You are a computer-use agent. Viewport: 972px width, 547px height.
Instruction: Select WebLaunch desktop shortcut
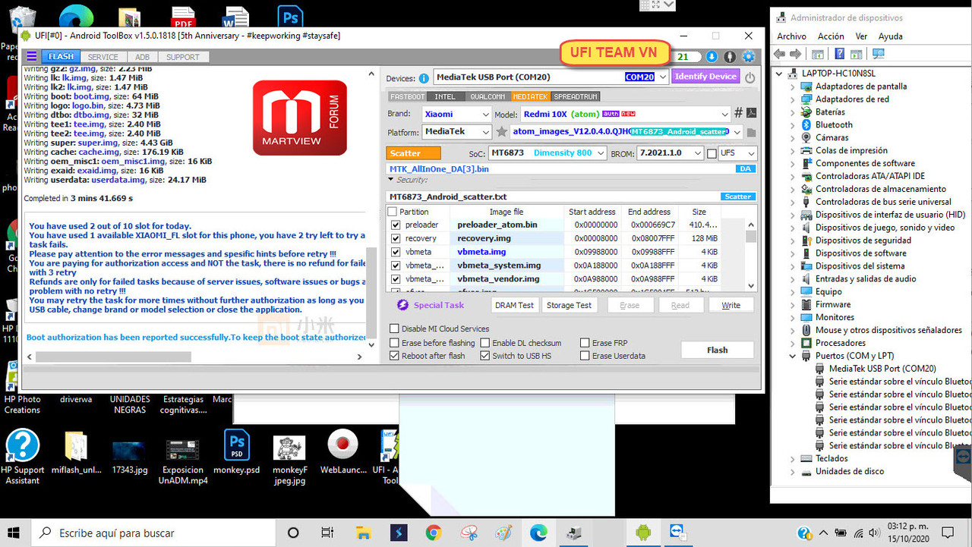point(342,454)
